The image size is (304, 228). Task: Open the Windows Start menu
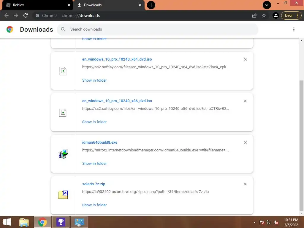click(7, 222)
